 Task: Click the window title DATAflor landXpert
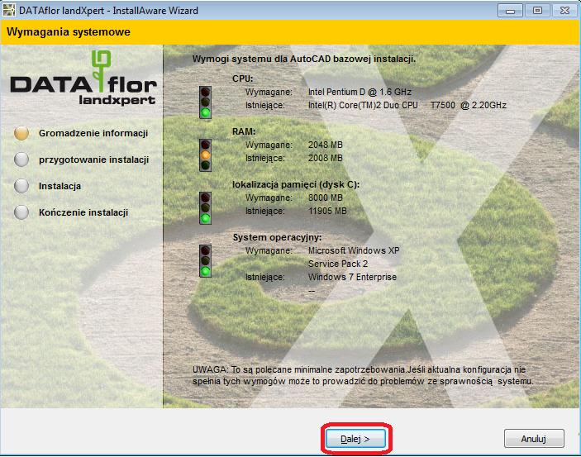(108, 11)
